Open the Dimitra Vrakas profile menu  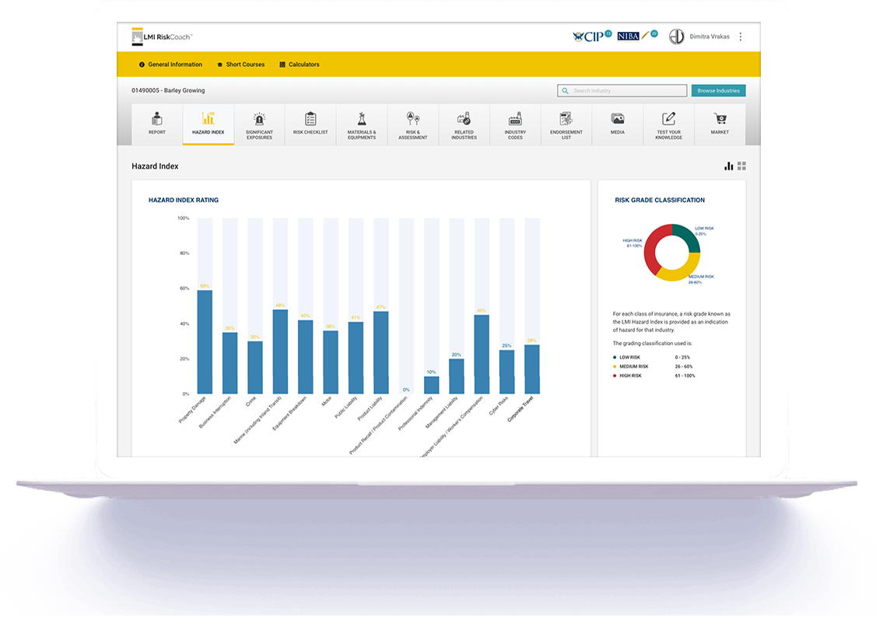click(x=704, y=36)
